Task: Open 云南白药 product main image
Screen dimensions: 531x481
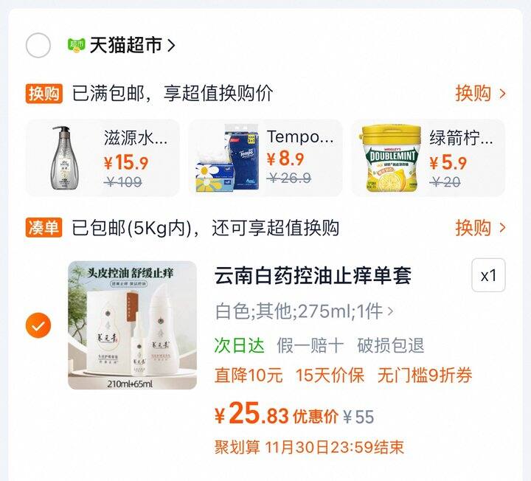Action: 133,325
